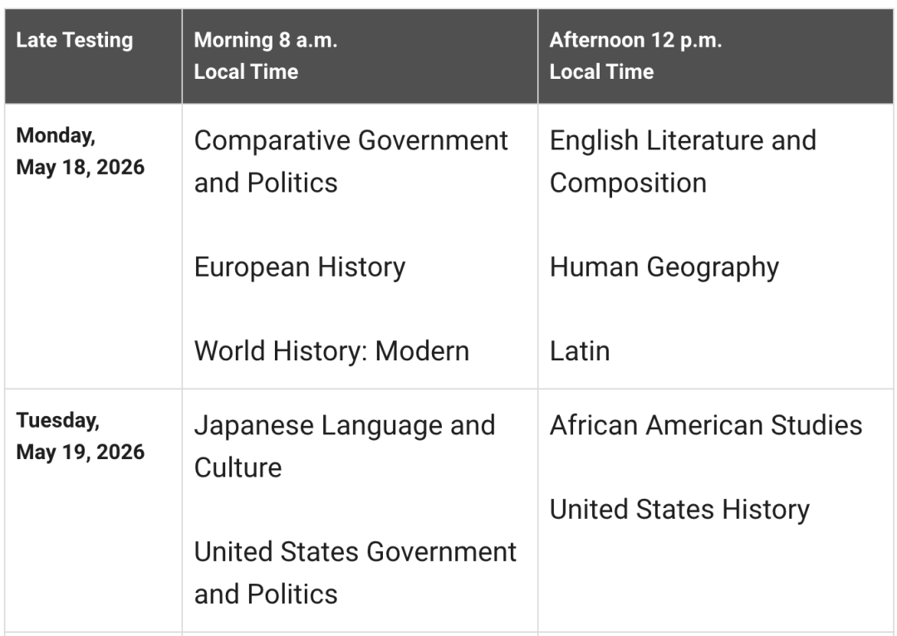
Task: Select the Afternoon 12 p.m. Local Time header
Action: click(635, 56)
